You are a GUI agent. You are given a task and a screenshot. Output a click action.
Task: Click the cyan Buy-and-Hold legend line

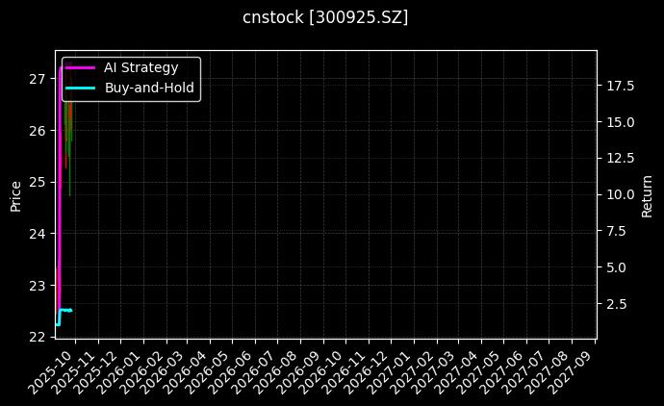tap(81, 89)
